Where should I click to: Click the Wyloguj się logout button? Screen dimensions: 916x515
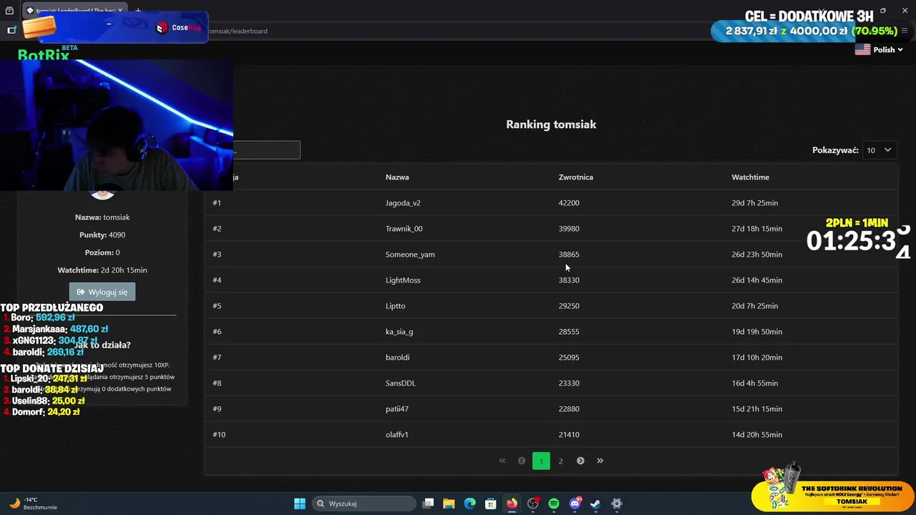point(102,292)
